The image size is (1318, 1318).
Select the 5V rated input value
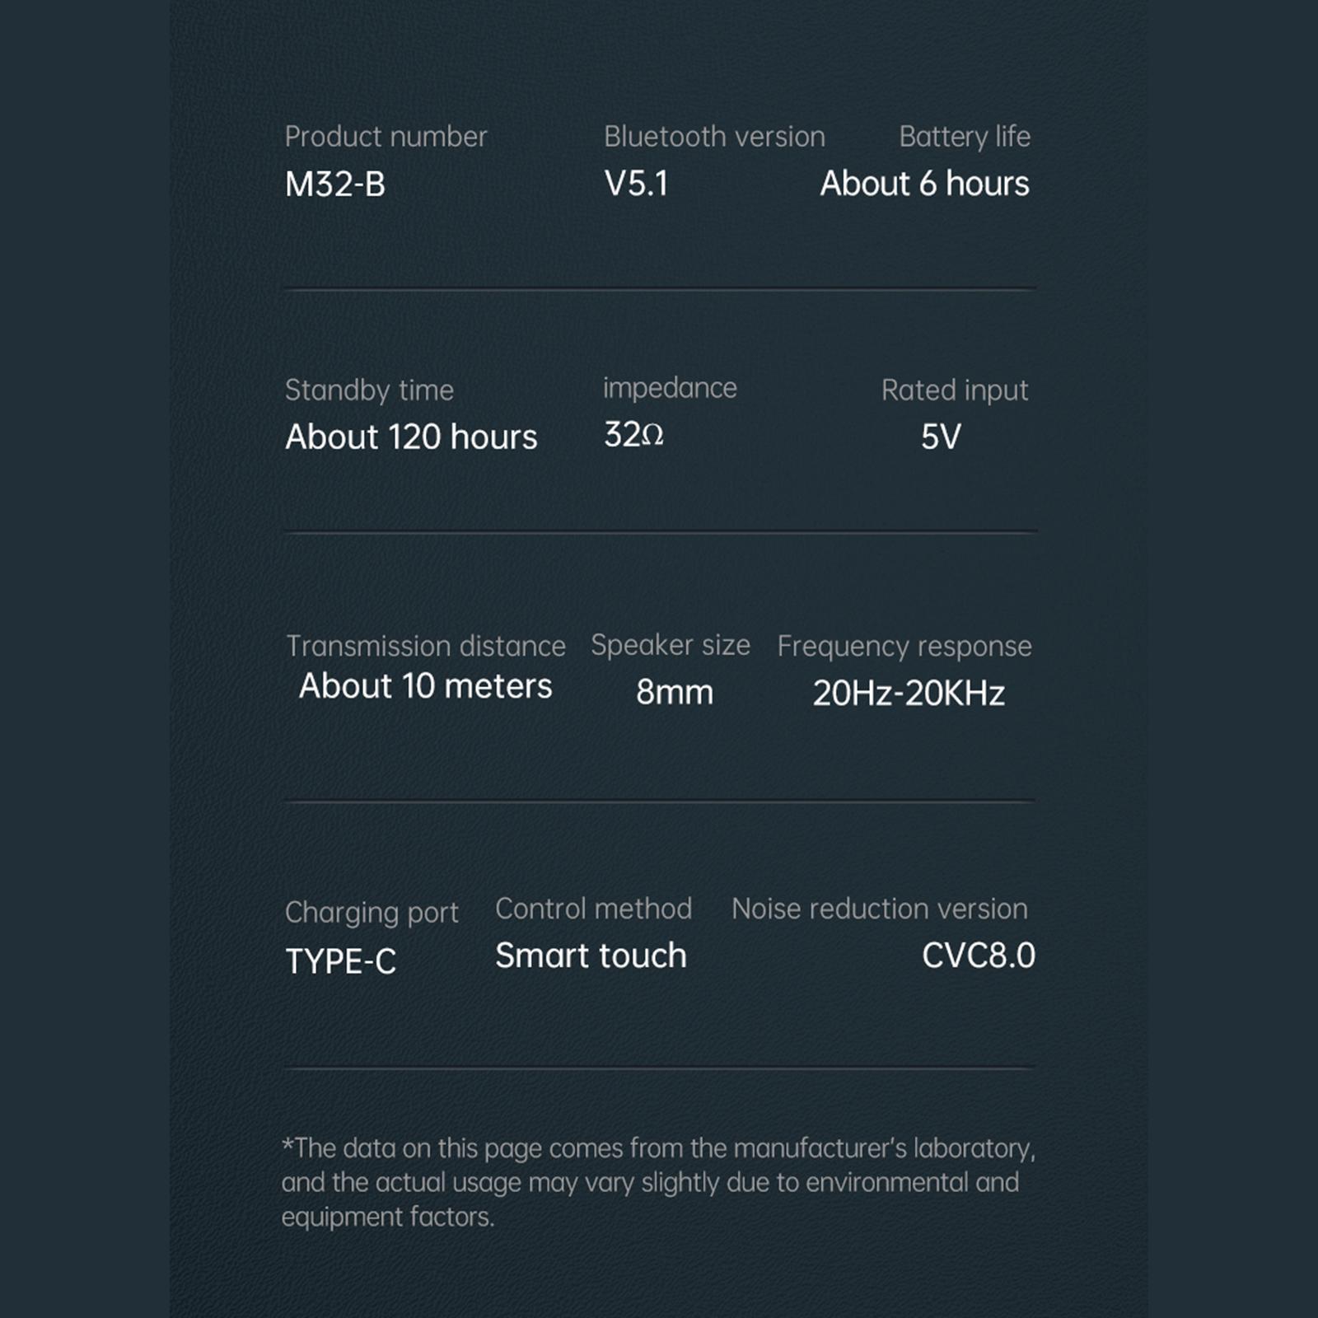coord(941,437)
